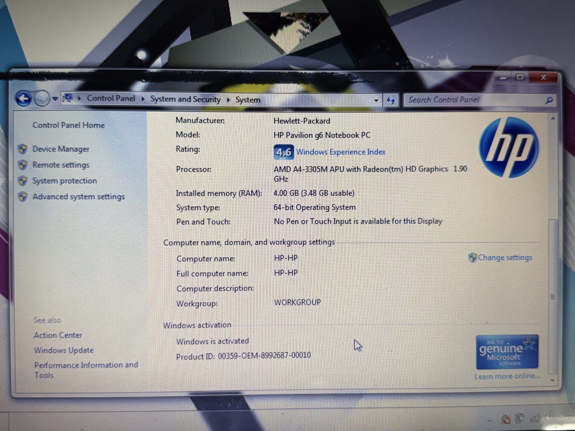Viewport: 575px width, 431px height.
Task: Minimize the System window
Action: coord(503,78)
